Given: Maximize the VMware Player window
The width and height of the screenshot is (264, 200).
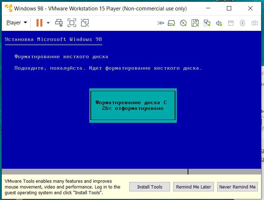Looking at the screenshot, I should point(229,8).
